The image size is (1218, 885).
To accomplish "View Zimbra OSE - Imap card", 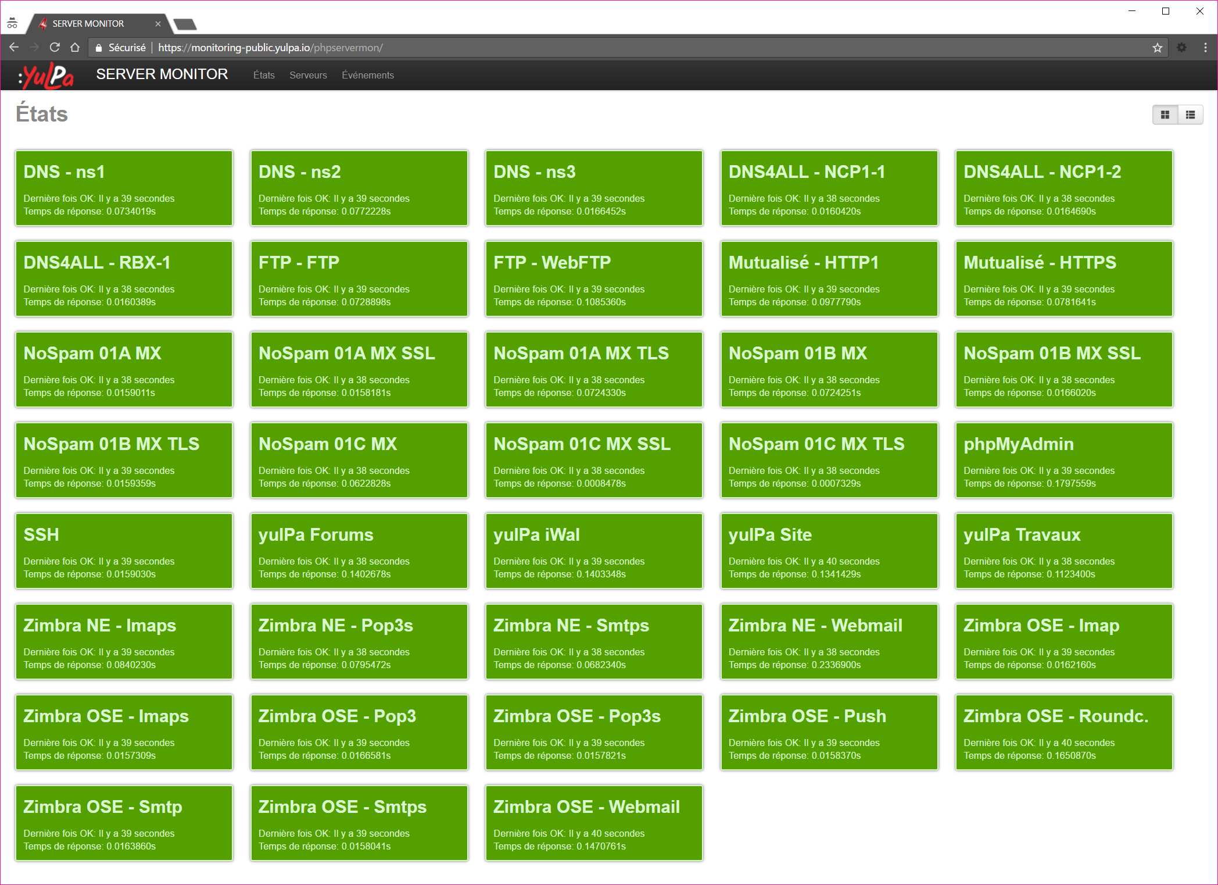I will 1064,641.
